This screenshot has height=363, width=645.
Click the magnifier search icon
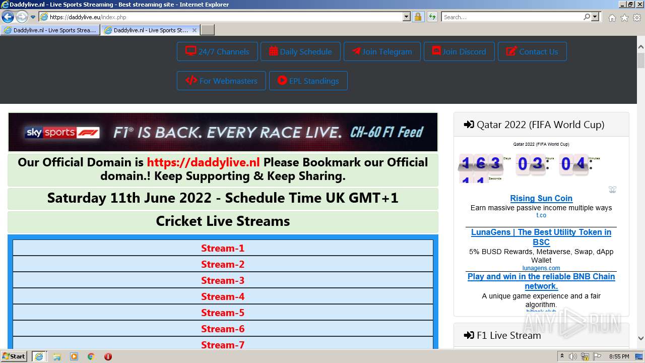(587, 17)
